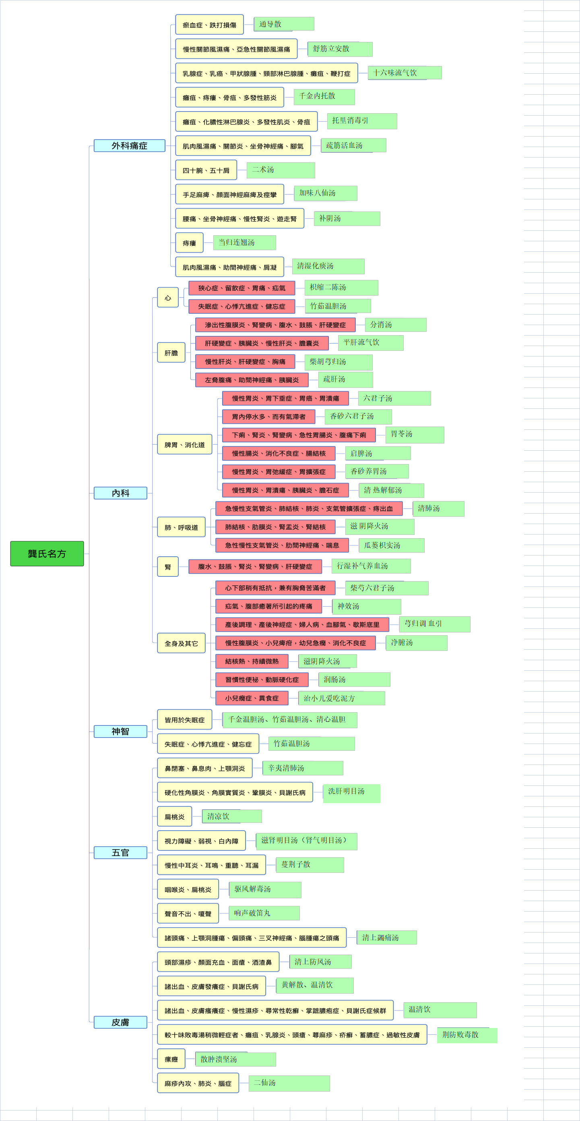The height and width of the screenshot is (1121, 580).
Task: Select the 五官 branch node
Action: pos(120,852)
